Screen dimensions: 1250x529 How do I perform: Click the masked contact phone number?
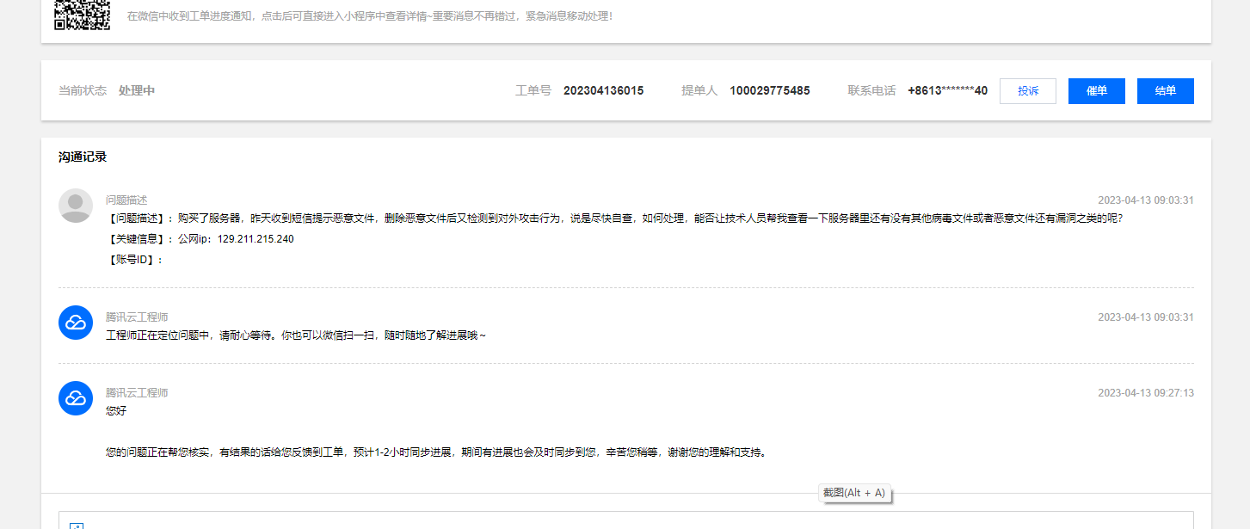click(947, 91)
